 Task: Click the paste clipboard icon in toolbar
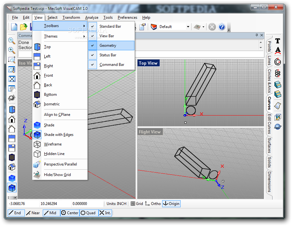(x=142, y=27)
